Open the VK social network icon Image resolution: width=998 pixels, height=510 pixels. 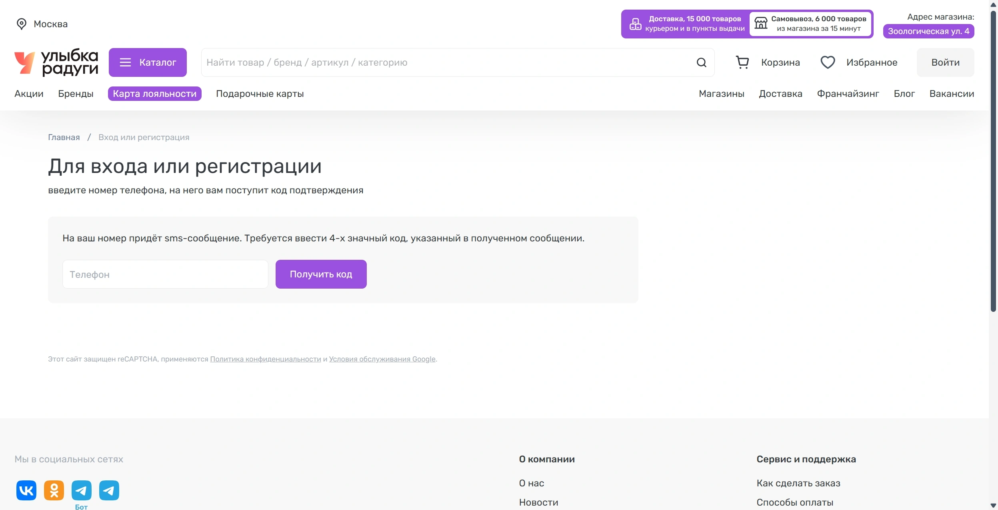26,490
